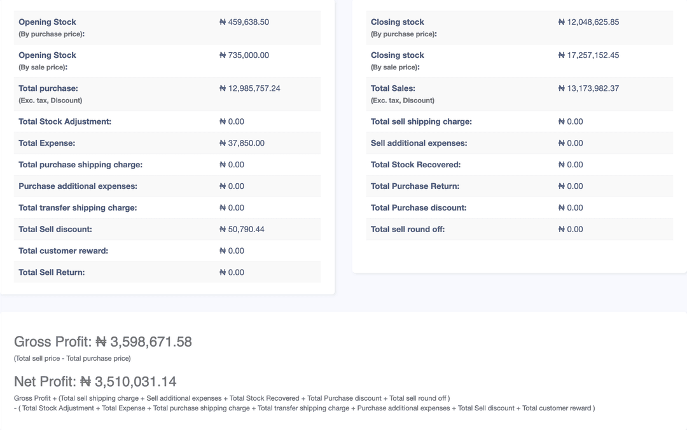Click the Total purchase amount ₦ 12,985,757.24

coord(250,88)
